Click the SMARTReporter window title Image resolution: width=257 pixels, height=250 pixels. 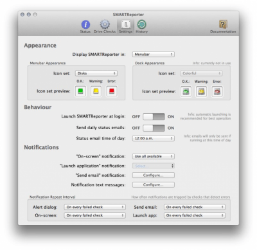128,15
